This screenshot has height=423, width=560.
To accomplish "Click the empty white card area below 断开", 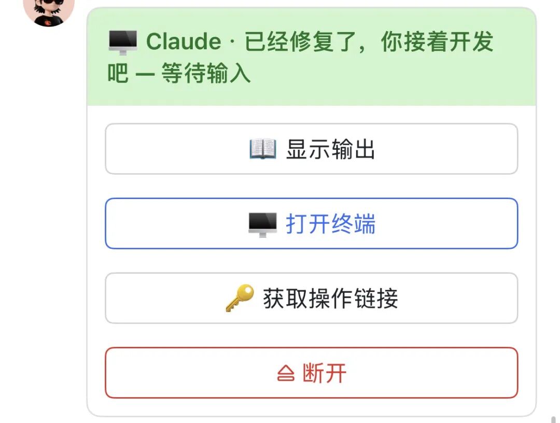I will [312, 407].
